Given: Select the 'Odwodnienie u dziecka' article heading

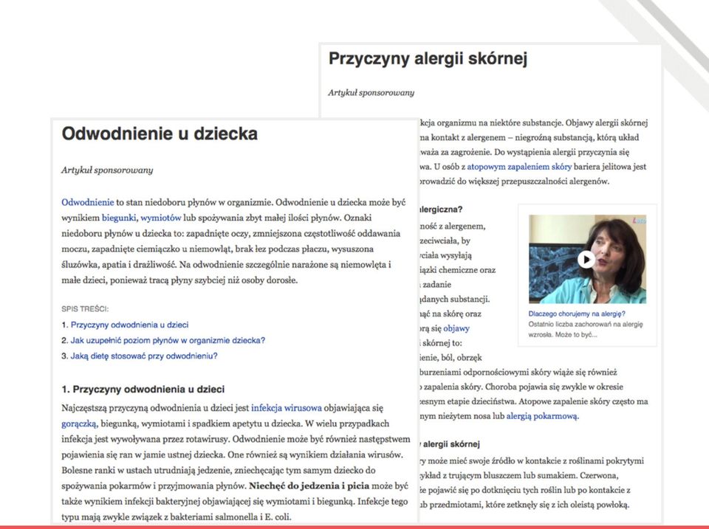Looking at the screenshot, I should tap(160, 134).
